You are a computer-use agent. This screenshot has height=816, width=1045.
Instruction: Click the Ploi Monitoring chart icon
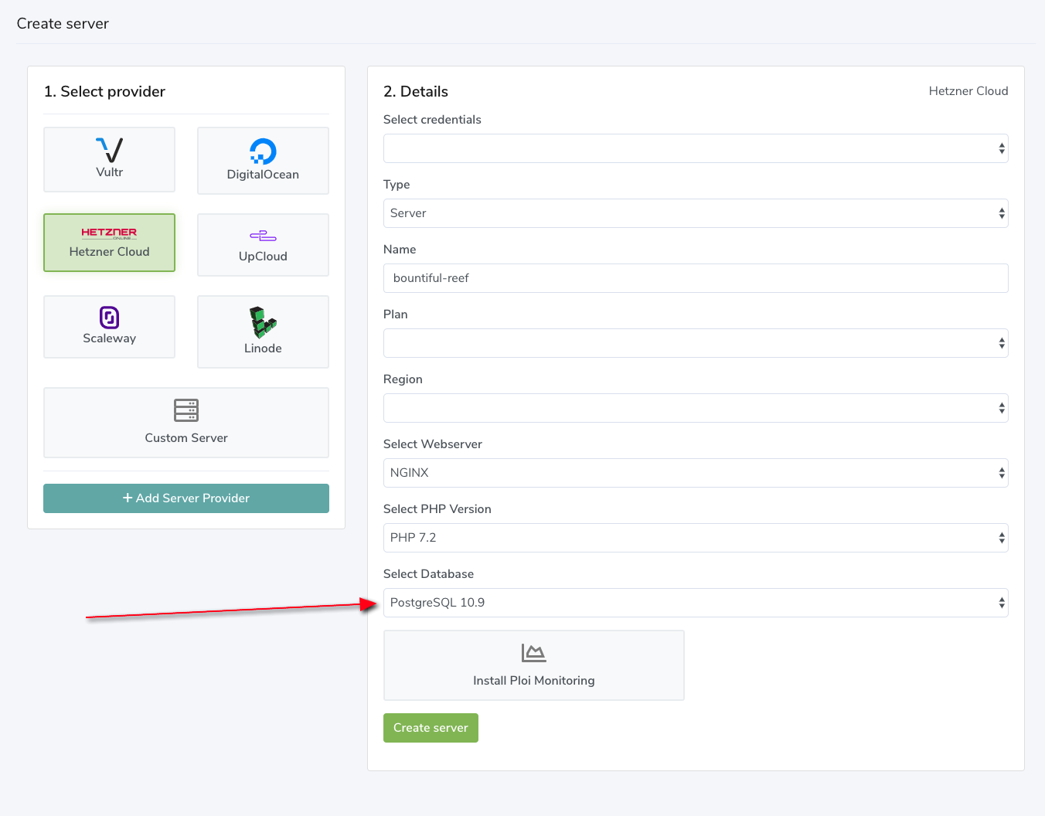(533, 653)
